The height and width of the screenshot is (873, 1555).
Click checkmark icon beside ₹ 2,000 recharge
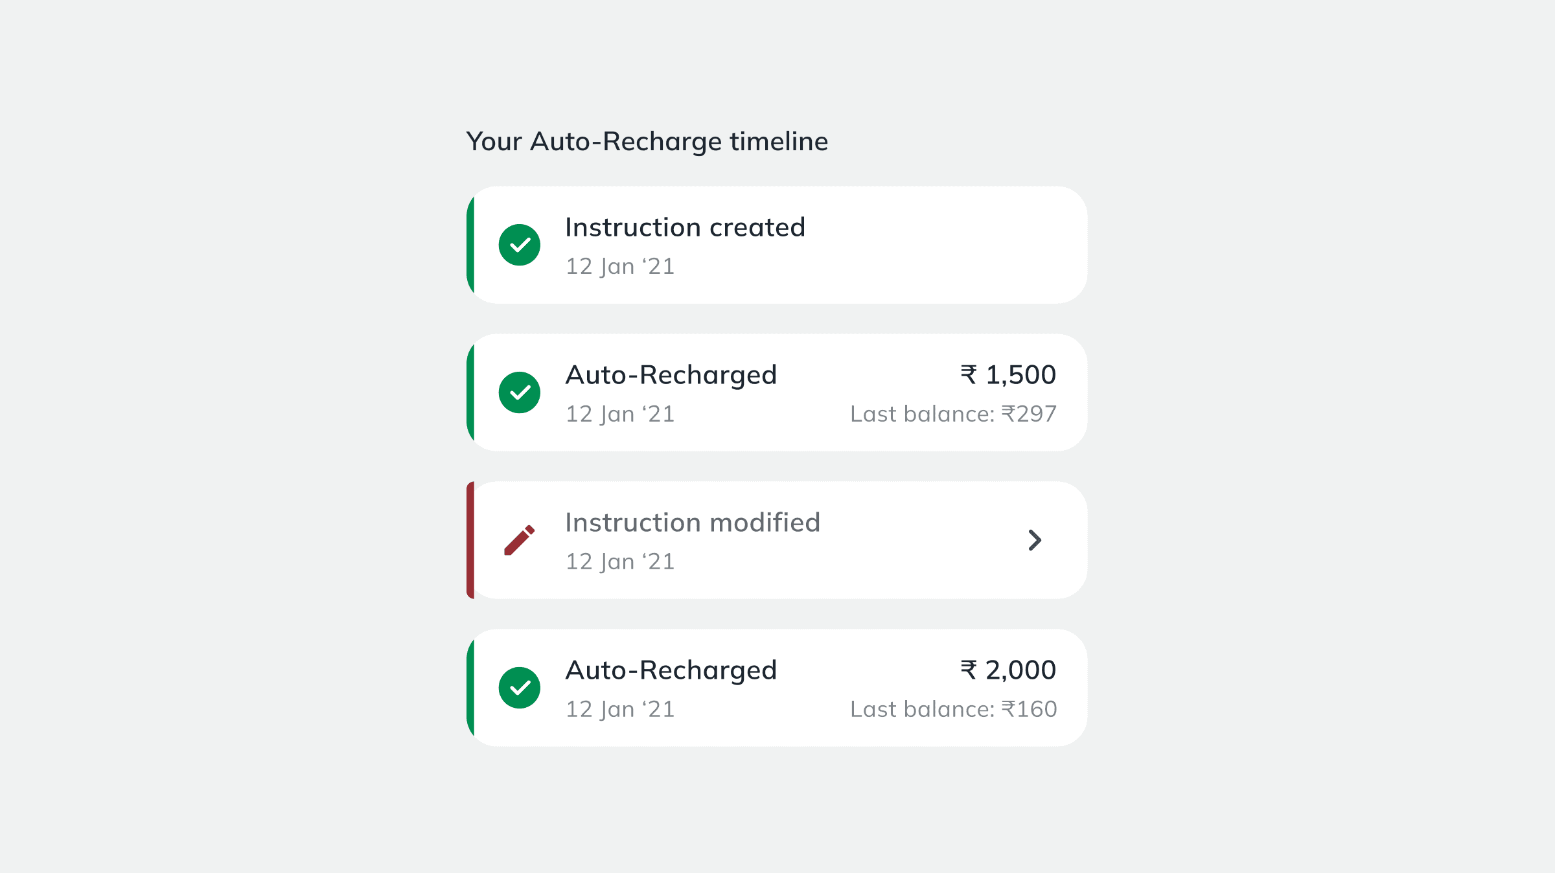520,688
